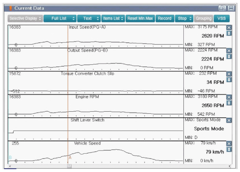240x172 pixels.
Task: Open the Text display mode dropdown
Action: coord(89,19)
